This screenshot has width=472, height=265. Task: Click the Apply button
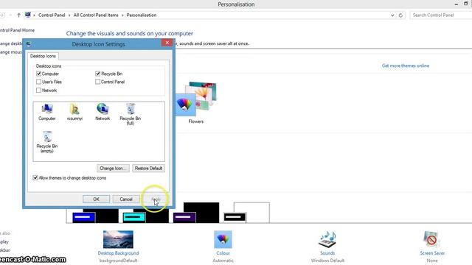(156, 199)
